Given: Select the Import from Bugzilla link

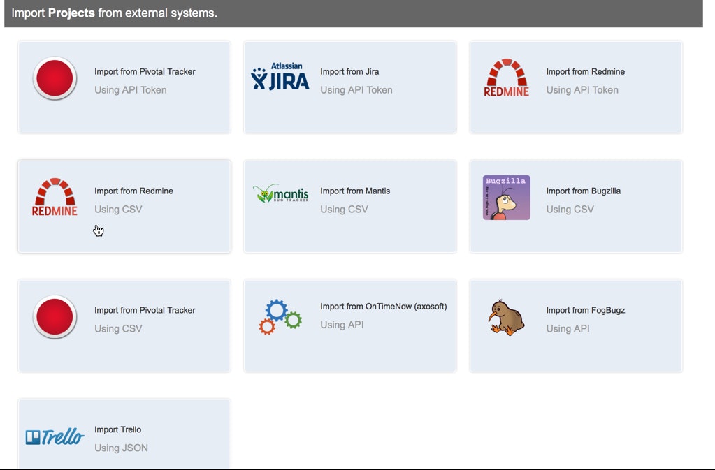Looking at the screenshot, I should (x=583, y=191).
